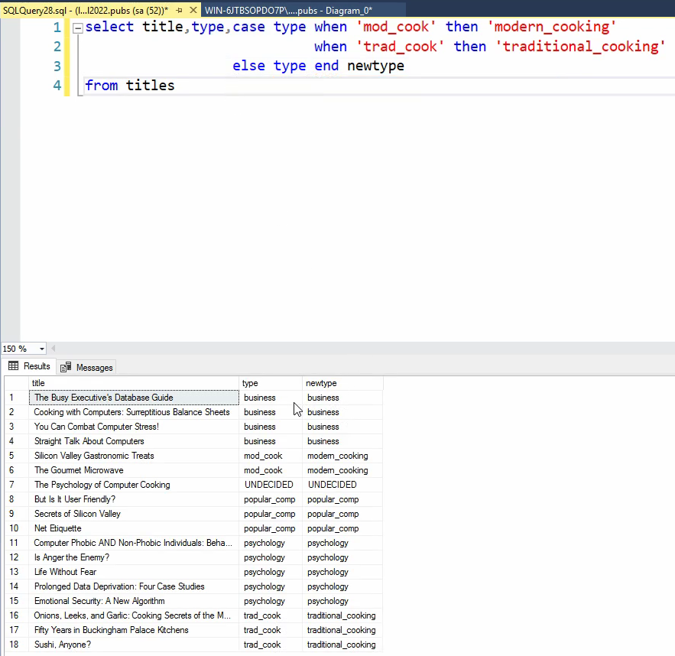Select row header 7 in results
Screen dimensions: 675x656
coord(16,485)
